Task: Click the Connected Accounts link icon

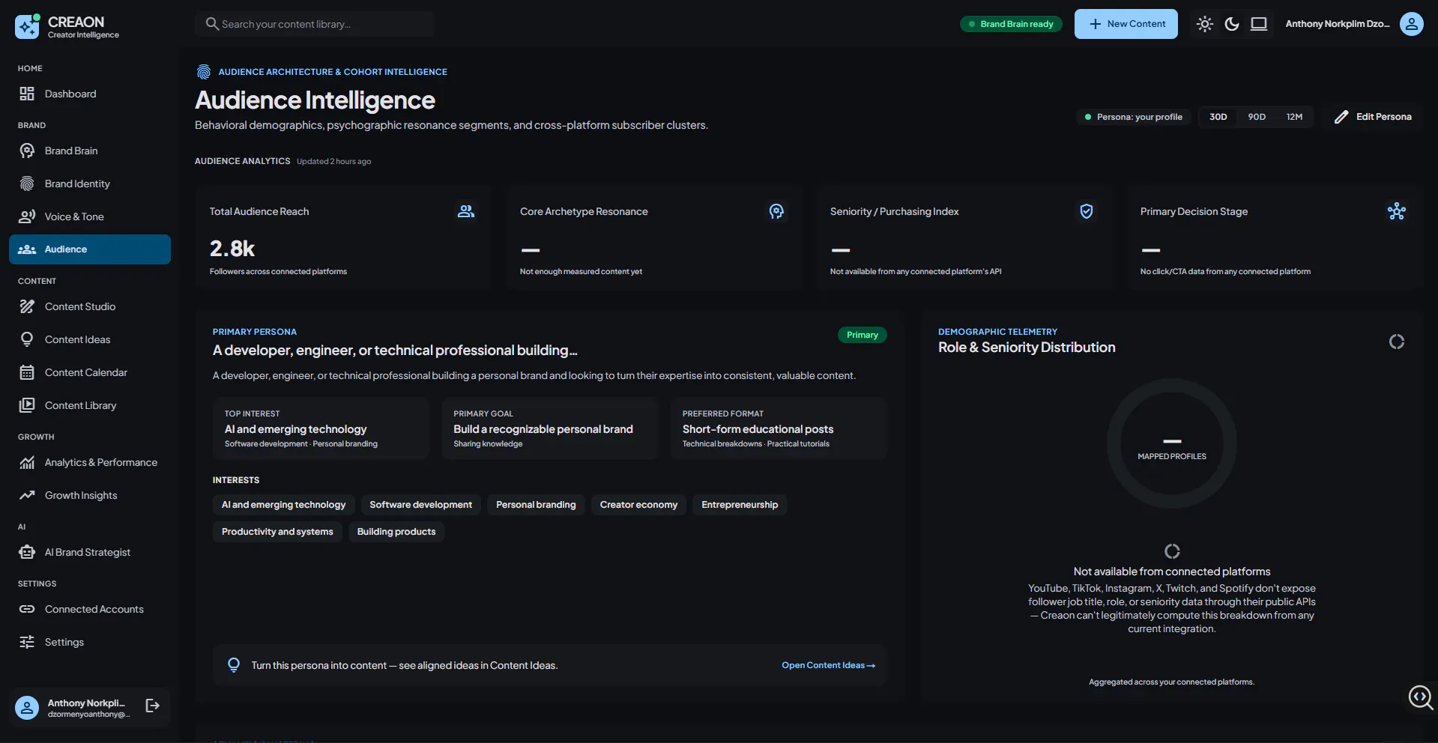Action: click(27, 609)
